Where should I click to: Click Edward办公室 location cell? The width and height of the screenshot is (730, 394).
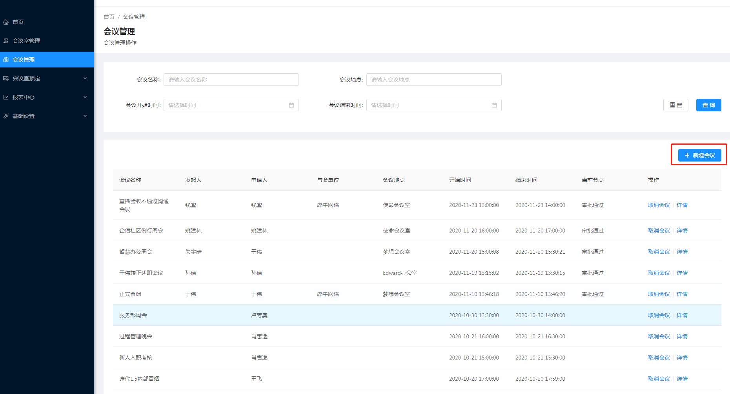tap(400, 273)
